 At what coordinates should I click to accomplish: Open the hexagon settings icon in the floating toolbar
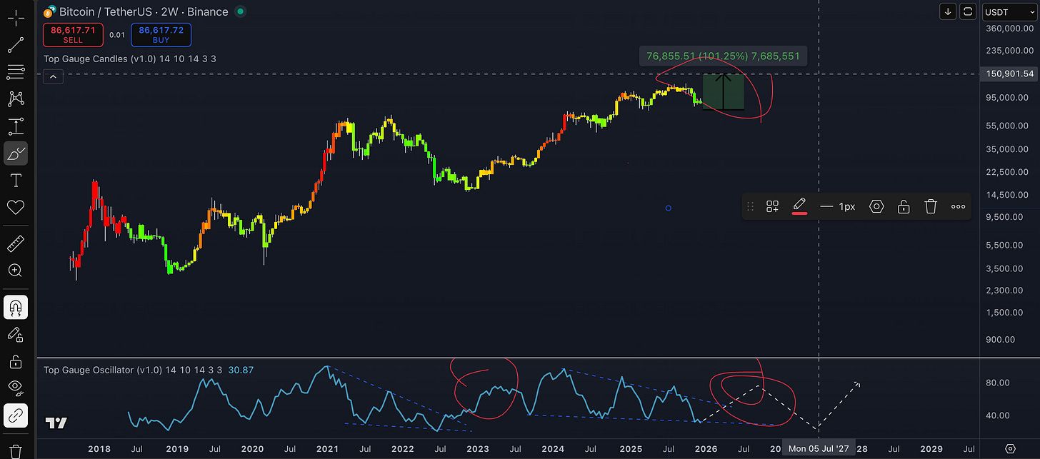click(876, 206)
